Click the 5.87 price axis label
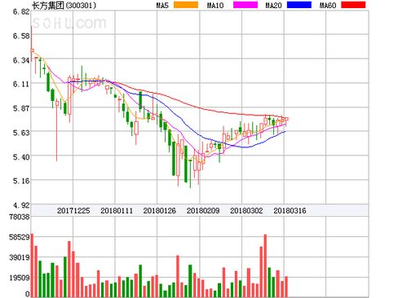407x298 pixels. click(21, 108)
